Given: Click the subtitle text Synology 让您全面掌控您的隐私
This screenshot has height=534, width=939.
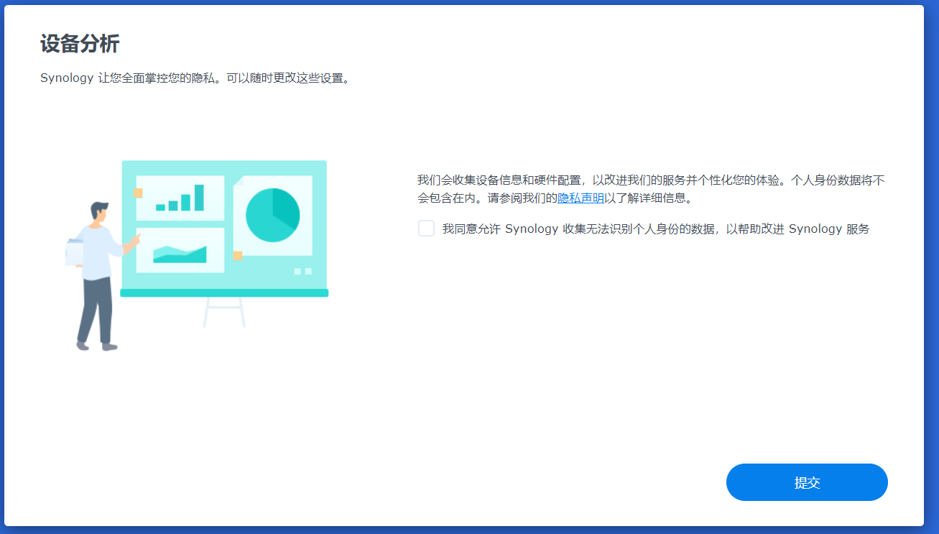Looking at the screenshot, I should pyautogui.click(x=195, y=78).
